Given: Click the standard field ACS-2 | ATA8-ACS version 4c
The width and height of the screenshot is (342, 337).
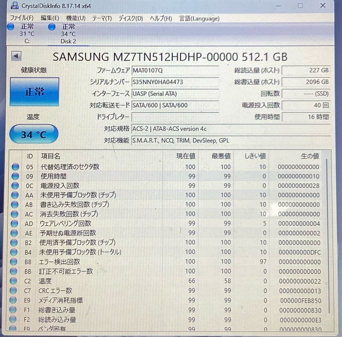Looking at the screenshot, I should (231, 129).
